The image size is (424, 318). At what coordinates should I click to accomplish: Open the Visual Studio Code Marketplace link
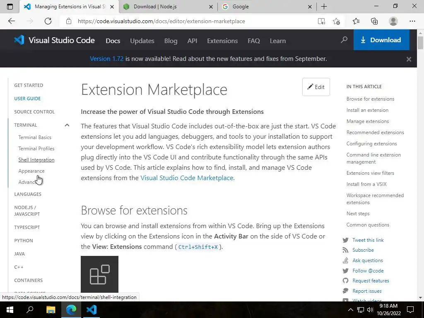(x=188, y=178)
